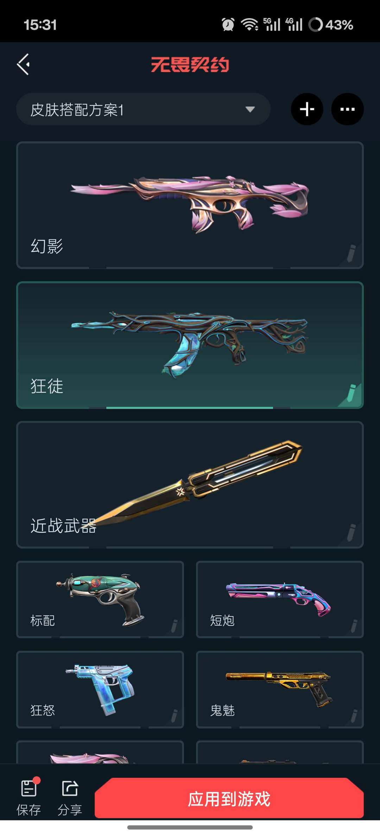Expand the 皮肤搭配方案1 dropdown

point(143,109)
